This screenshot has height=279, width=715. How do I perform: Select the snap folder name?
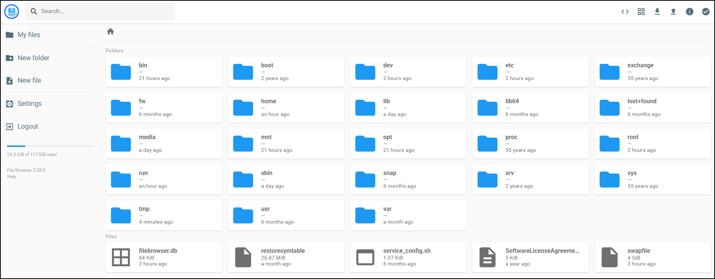(x=390, y=173)
